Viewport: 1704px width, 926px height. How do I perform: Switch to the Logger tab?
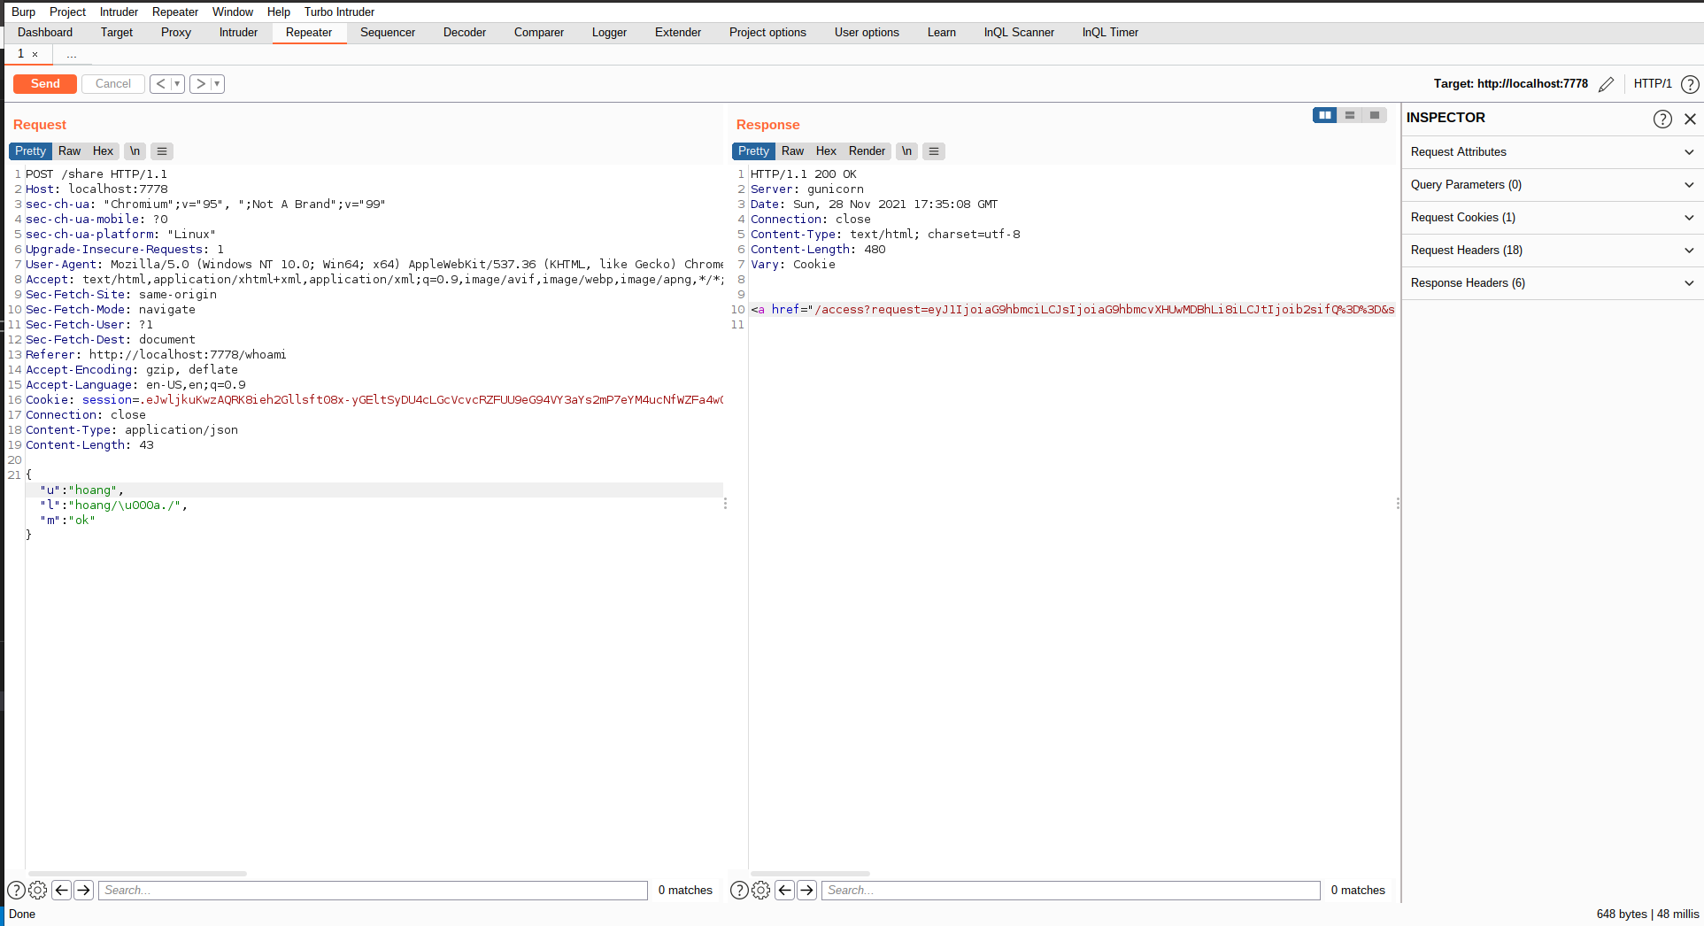pos(609,33)
